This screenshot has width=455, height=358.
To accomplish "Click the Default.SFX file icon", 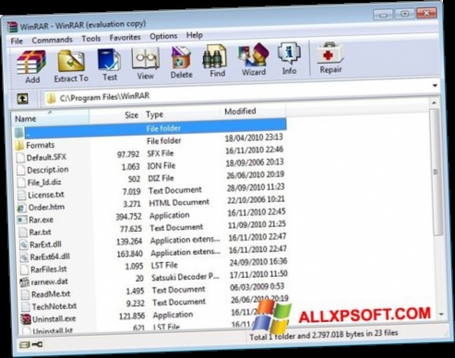I will click(20, 158).
